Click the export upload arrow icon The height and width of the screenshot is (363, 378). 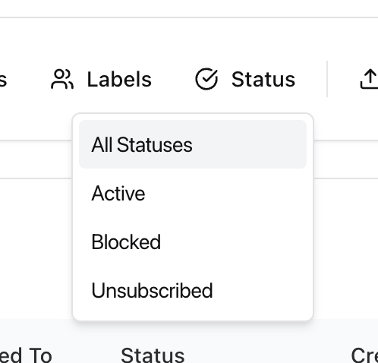370,79
